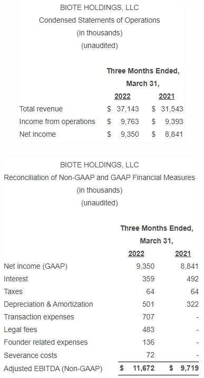Click the 9,763 income from operations figure
This screenshot has width=204, height=378.
[x=130, y=121]
